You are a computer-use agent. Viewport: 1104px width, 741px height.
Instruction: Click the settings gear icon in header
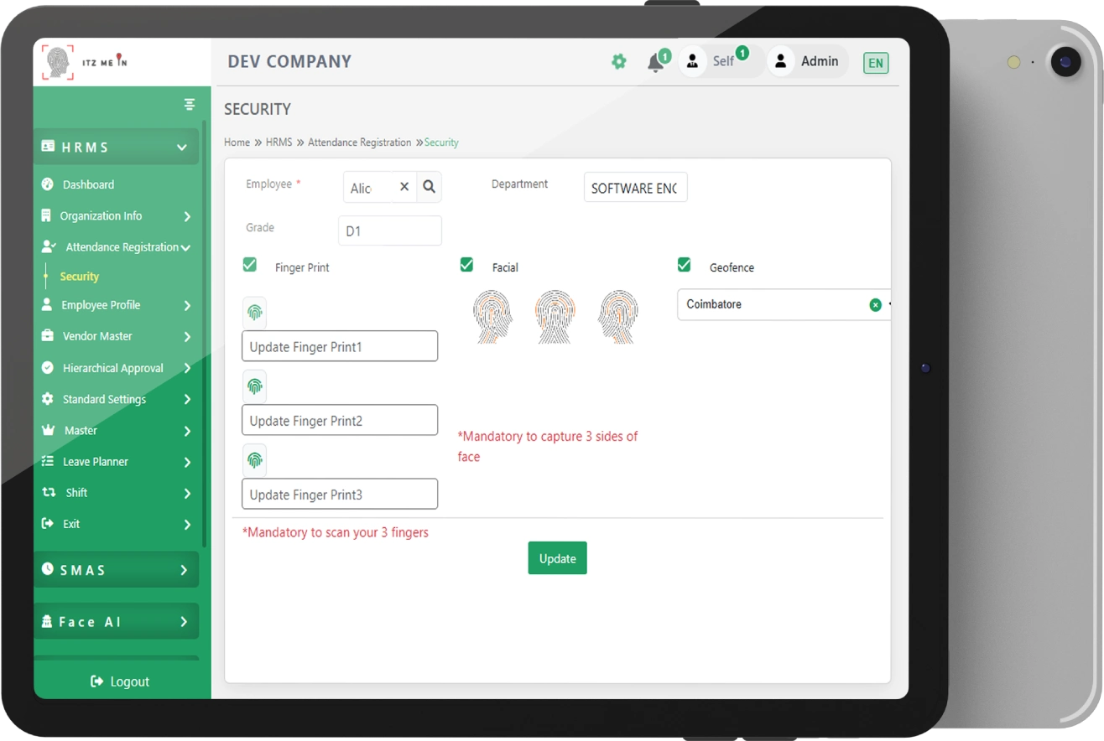pos(618,61)
